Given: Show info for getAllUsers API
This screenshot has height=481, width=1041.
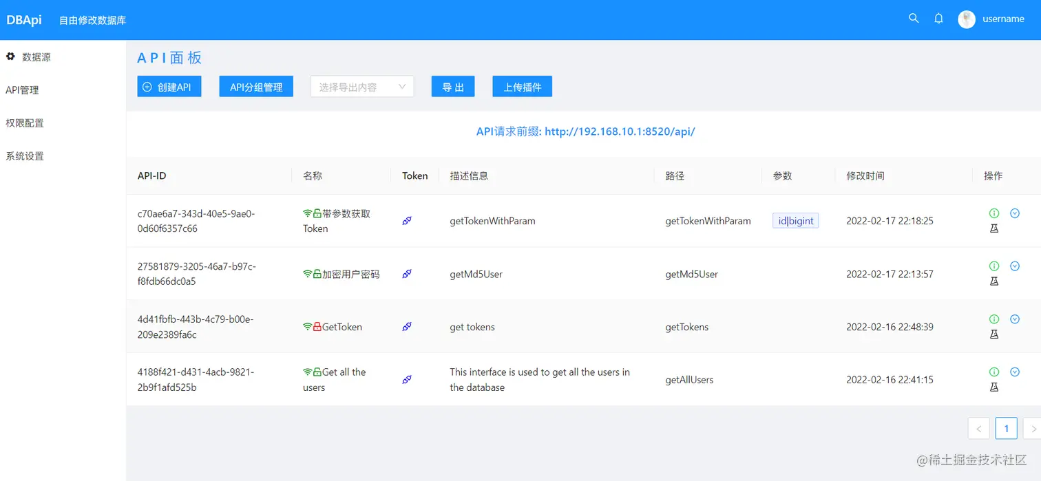Looking at the screenshot, I should click(x=993, y=372).
